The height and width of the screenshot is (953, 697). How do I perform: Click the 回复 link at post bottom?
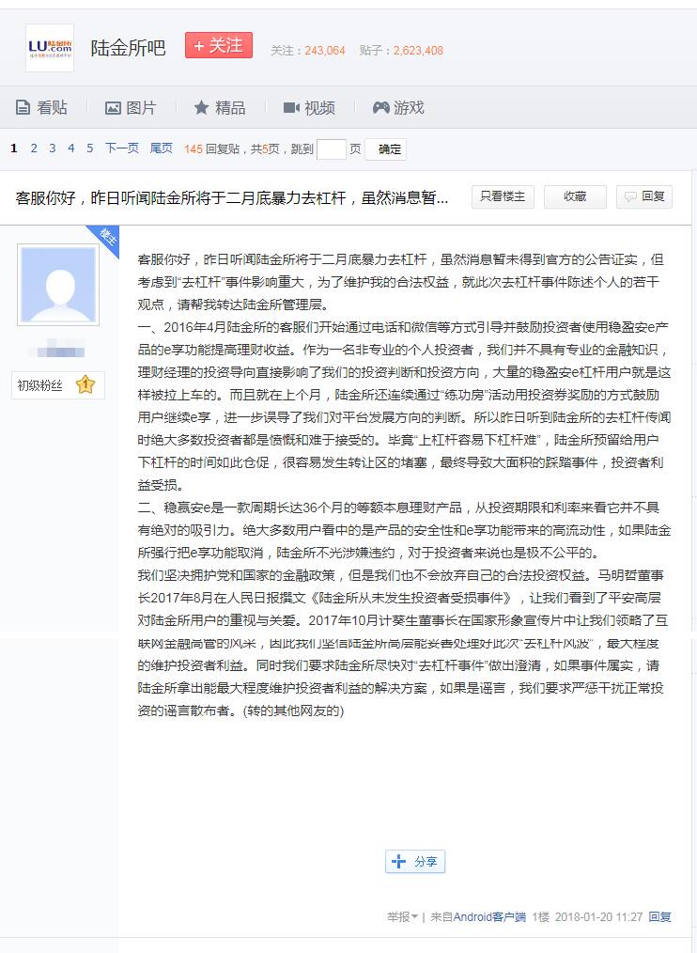coord(660,916)
